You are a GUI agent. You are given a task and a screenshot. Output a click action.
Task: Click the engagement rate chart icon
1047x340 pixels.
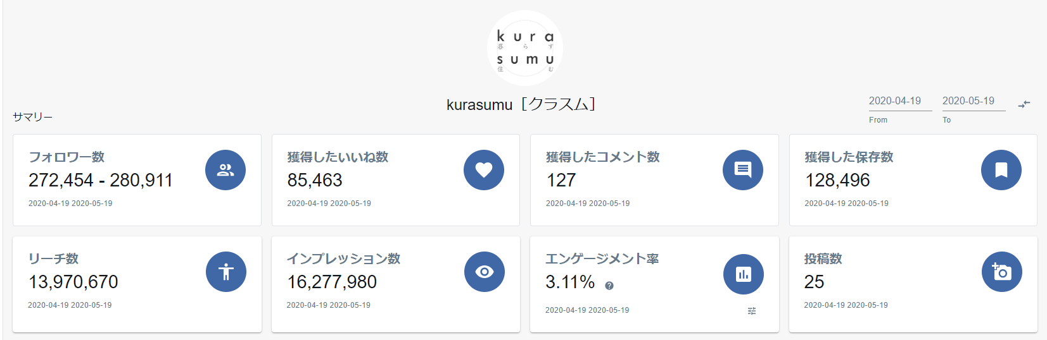[744, 274]
